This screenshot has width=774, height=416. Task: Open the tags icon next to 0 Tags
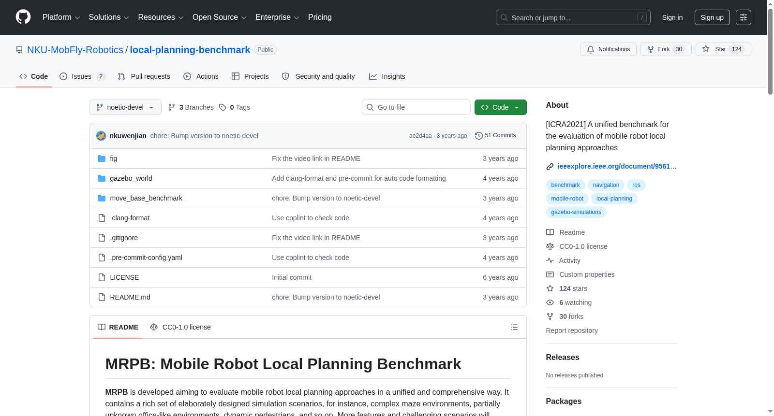223,107
